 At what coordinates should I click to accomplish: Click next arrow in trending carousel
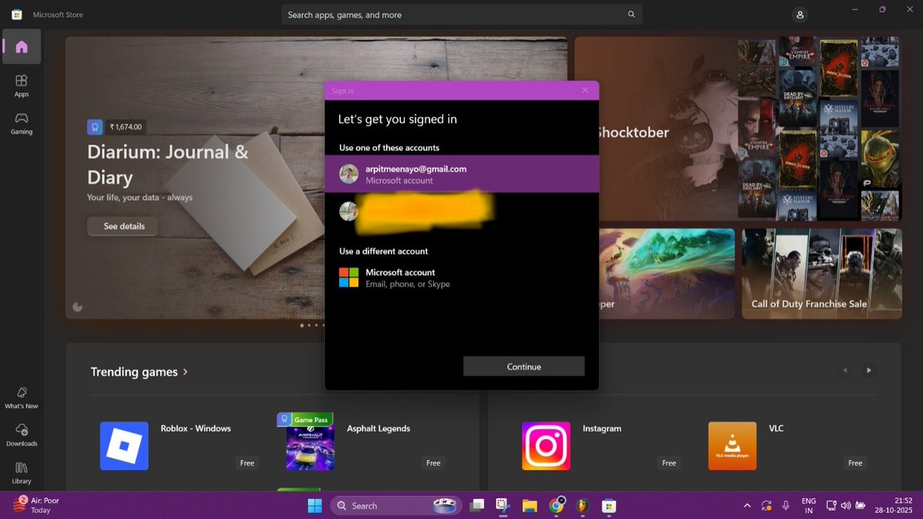tap(869, 370)
